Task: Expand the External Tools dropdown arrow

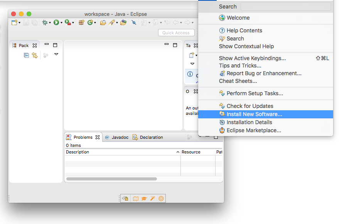Action: click(73, 23)
